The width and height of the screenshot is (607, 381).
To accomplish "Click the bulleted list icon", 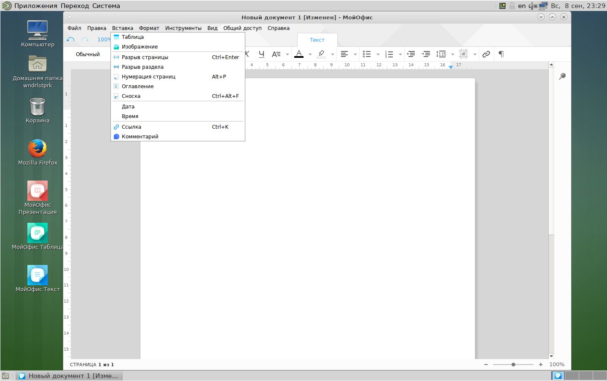I will click(367, 54).
